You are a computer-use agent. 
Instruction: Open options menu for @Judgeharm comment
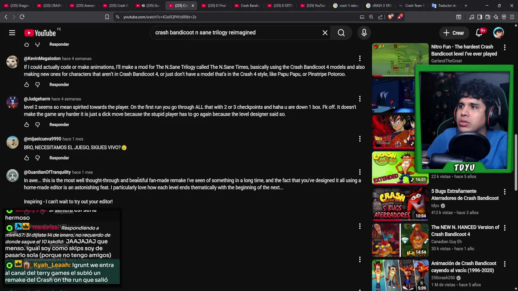click(x=360, y=99)
